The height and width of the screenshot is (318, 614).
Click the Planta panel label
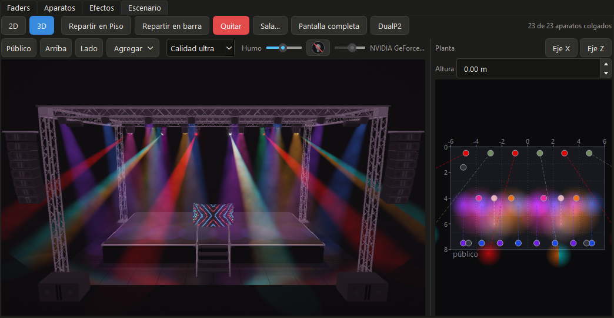445,48
